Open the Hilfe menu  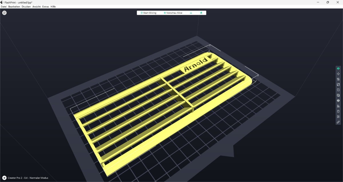tap(53, 7)
